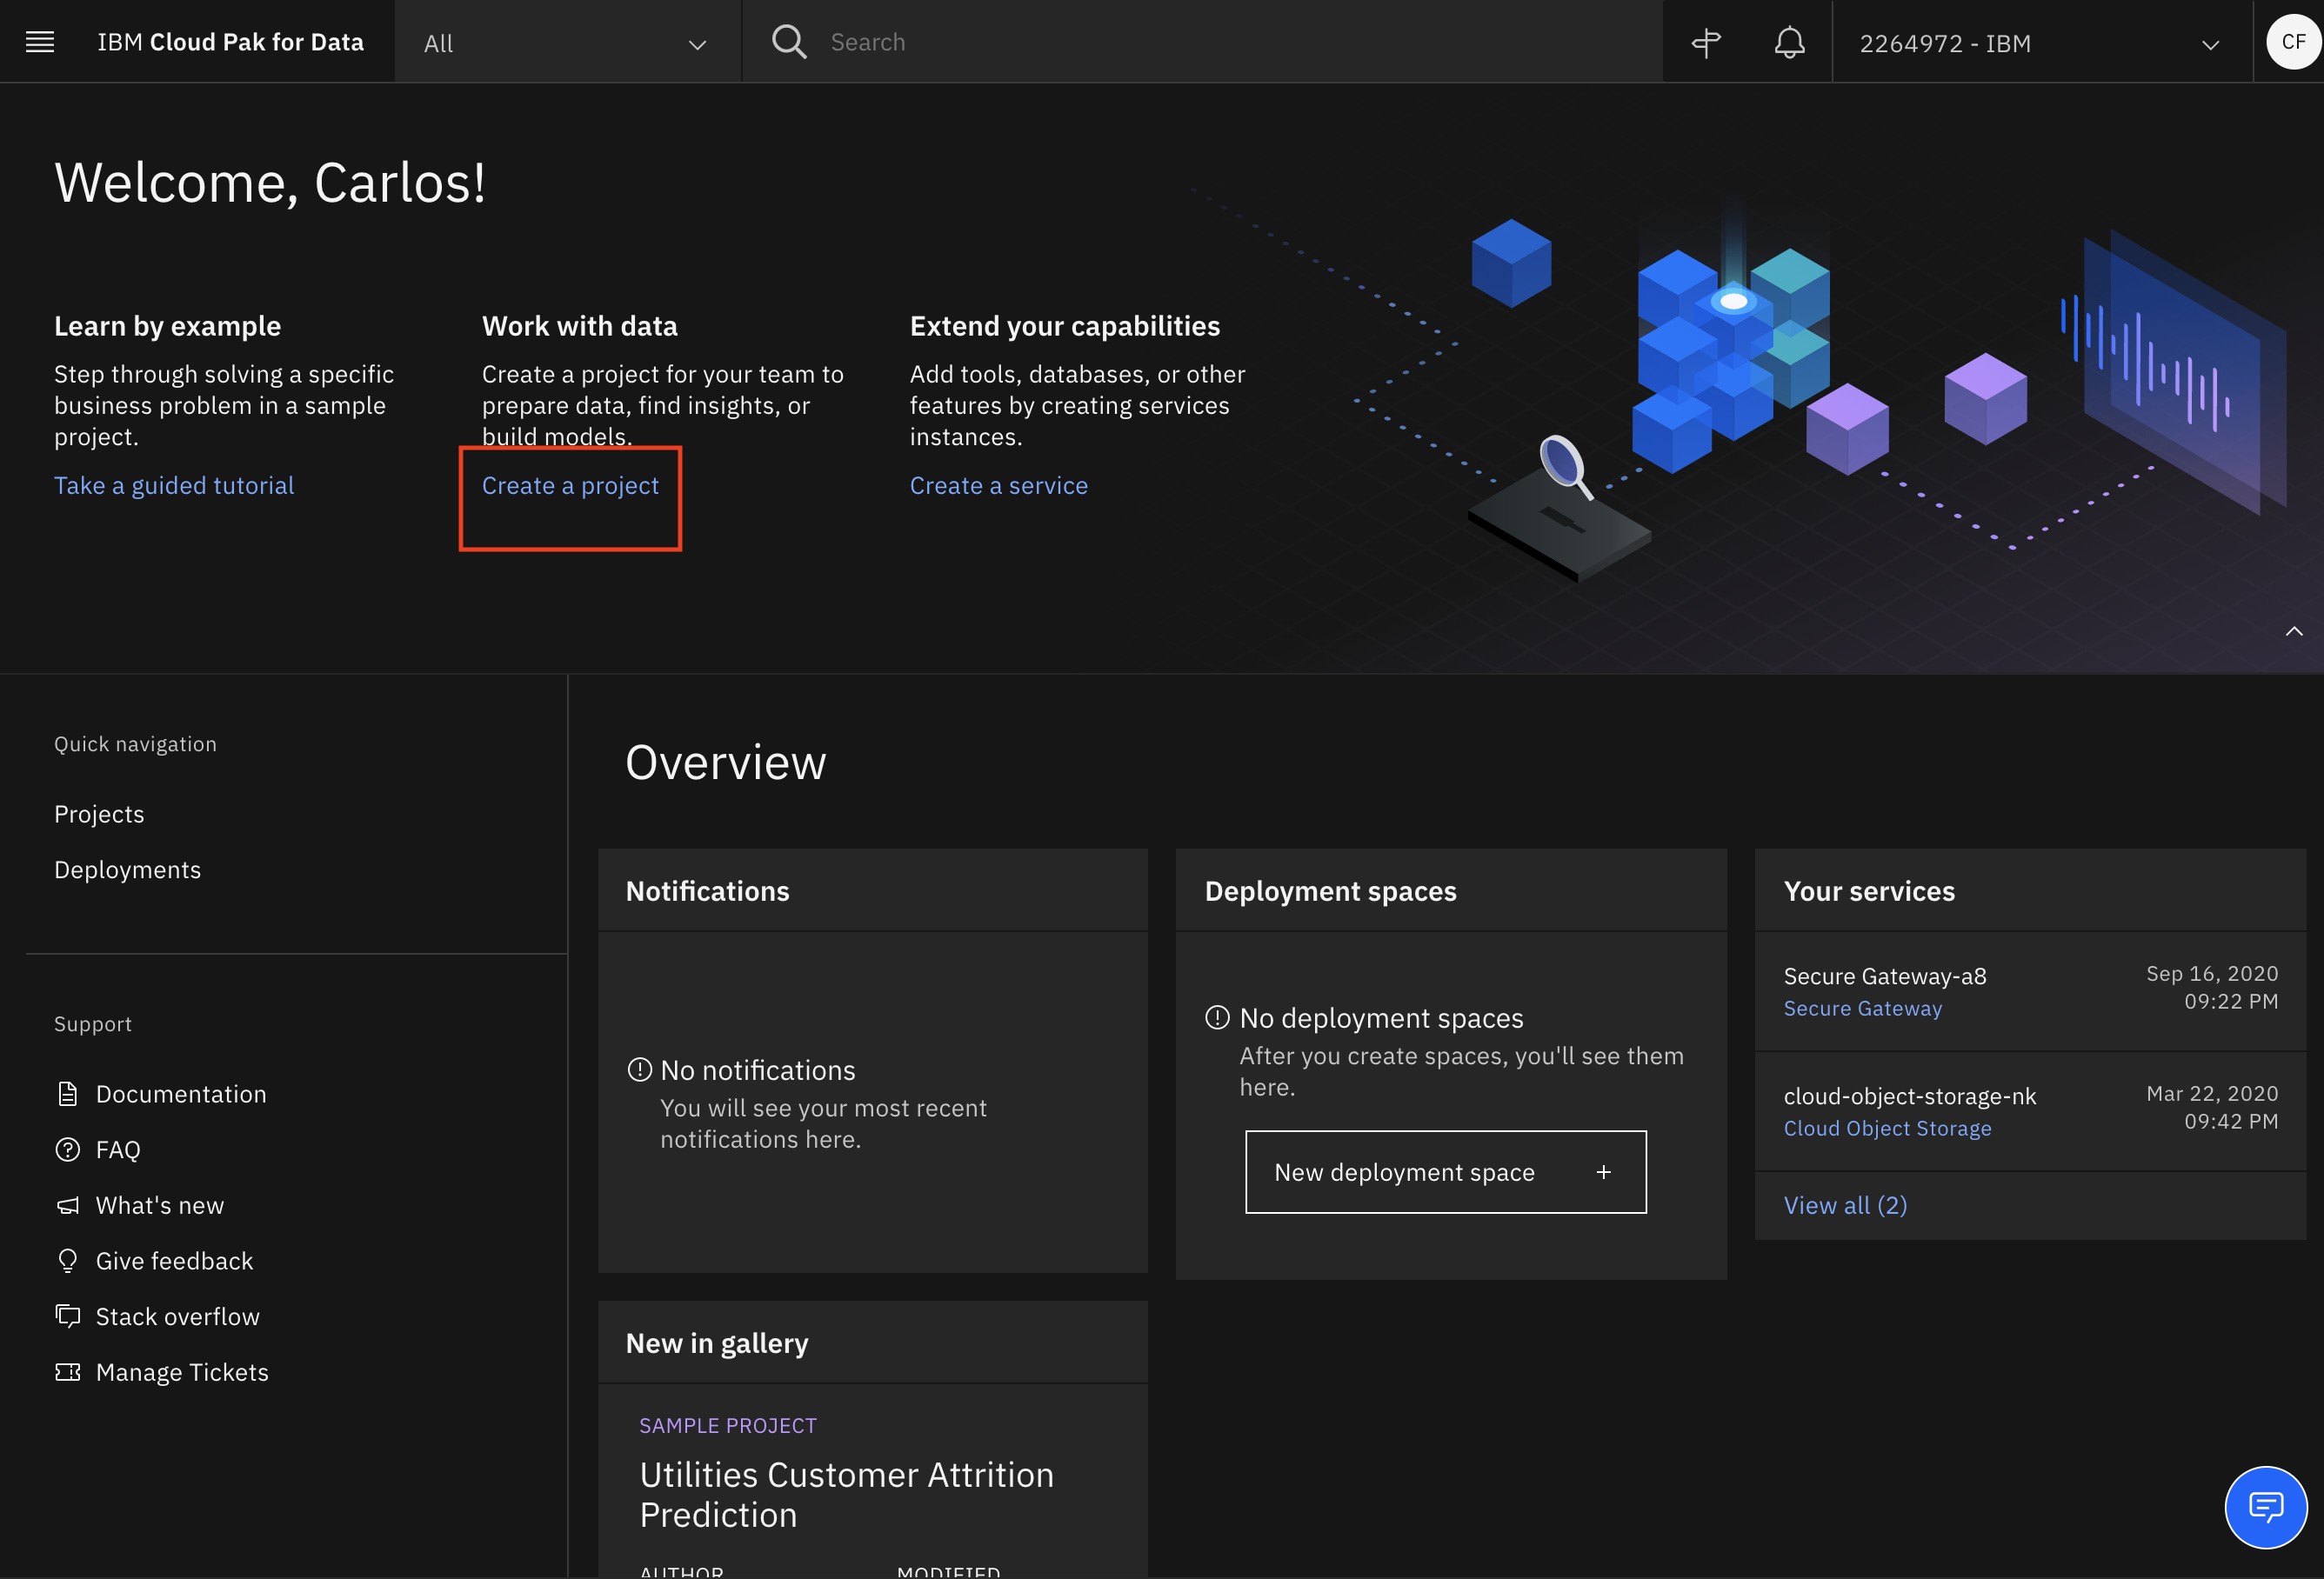
Task: Click the Give feedback lightbulb icon
Action: pyautogui.click(x=67, y=1260)
